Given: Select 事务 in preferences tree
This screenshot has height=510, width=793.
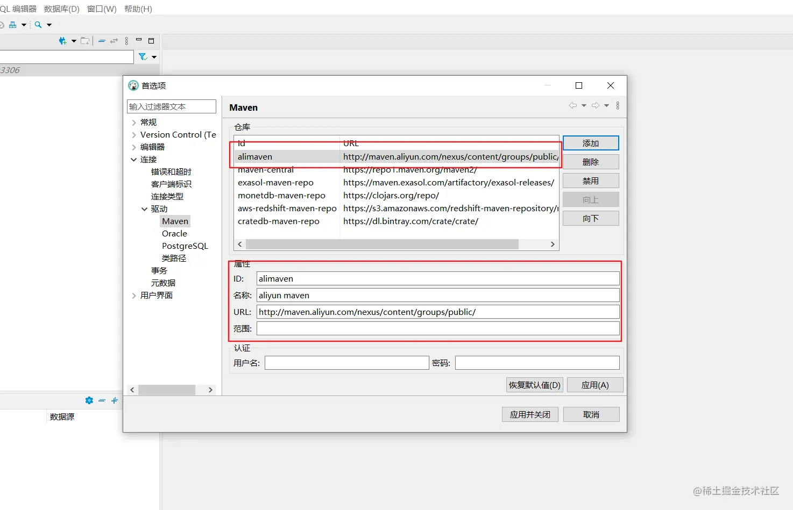Looking at the screenshot, I should click(159, 270).
